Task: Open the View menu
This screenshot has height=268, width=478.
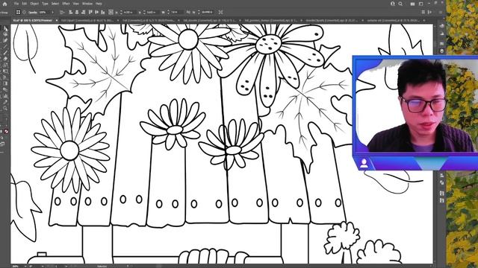Action: click(75, 4)
